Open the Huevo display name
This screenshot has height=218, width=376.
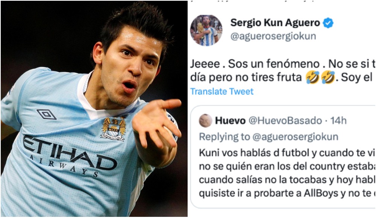point(230,120)
